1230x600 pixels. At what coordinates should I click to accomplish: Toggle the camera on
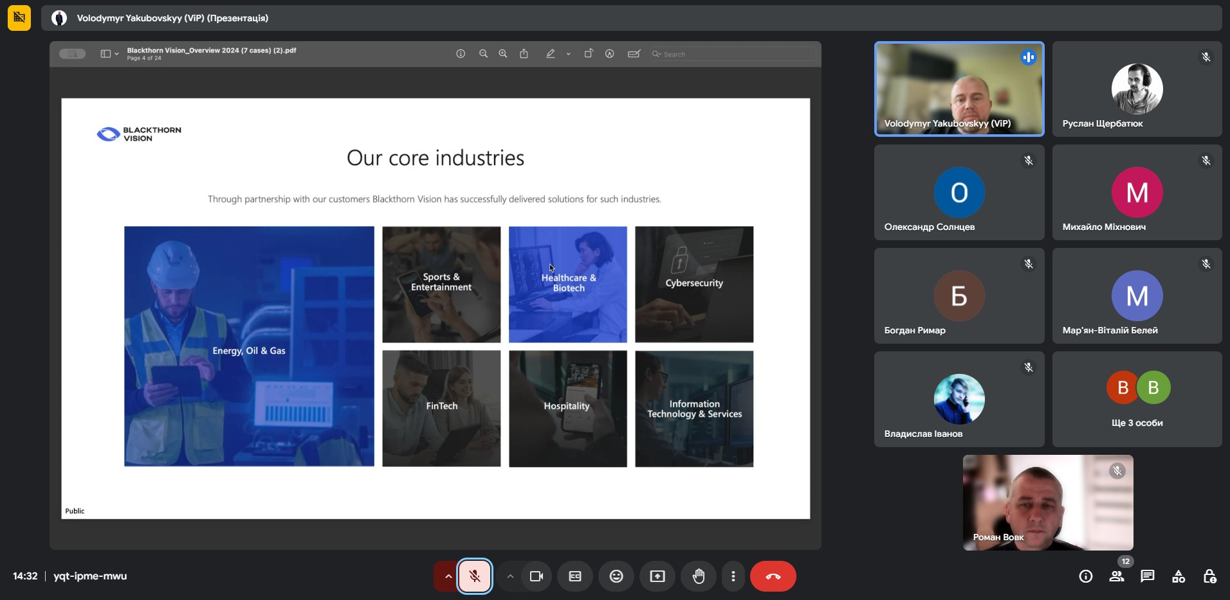(536, 576)
